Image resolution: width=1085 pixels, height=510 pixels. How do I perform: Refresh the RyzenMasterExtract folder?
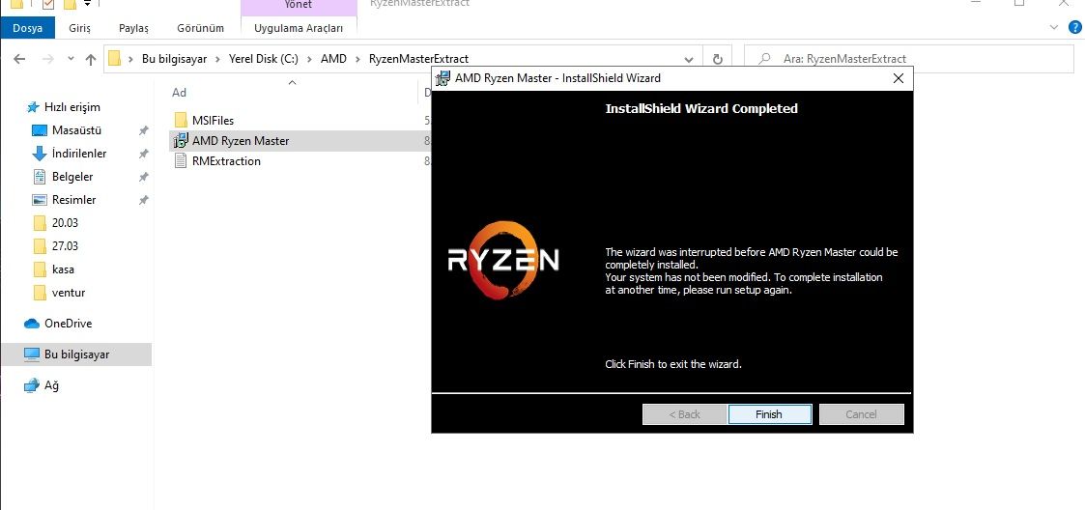[718, 60]
